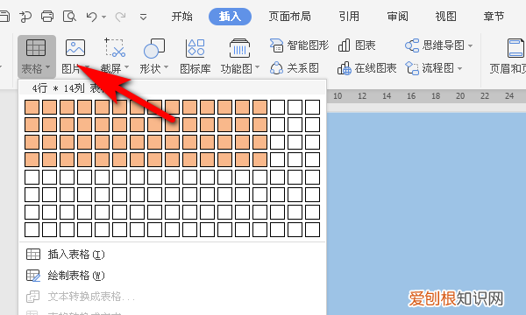
Task: Expand the Flowchart (流程图) dropdown arrow
Action: click(x=459, y=68)
